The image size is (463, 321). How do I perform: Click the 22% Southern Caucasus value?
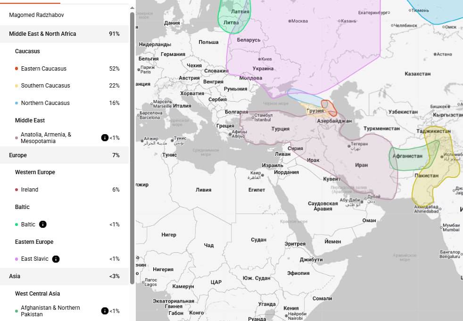[x=114, y=86]
